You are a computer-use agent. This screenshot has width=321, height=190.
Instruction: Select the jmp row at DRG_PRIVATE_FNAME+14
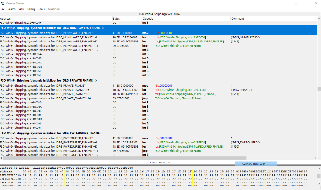click(x=125, y=98)
